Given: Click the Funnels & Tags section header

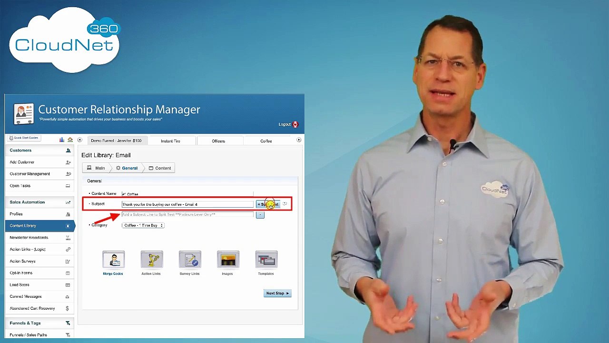Looking at the screenshot, I should tap(39, 323).
